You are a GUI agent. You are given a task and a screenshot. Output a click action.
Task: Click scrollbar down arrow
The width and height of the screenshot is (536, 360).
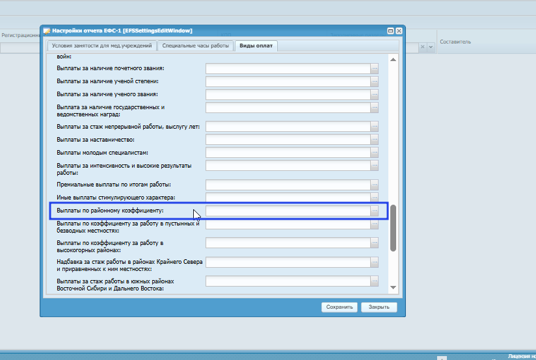click(393, 287)
